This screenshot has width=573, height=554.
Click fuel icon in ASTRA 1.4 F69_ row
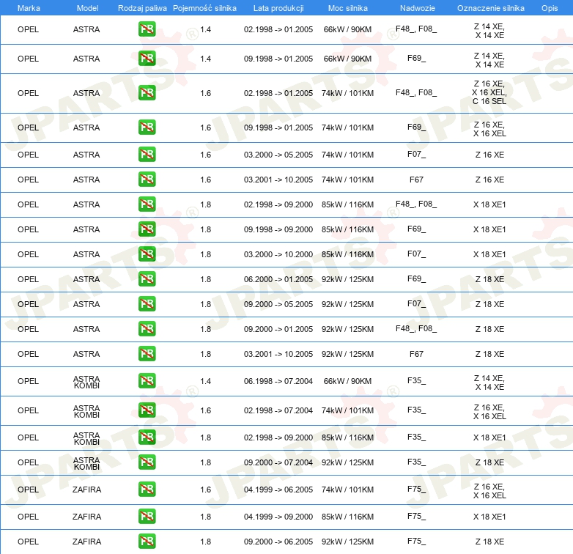(147, 59)
